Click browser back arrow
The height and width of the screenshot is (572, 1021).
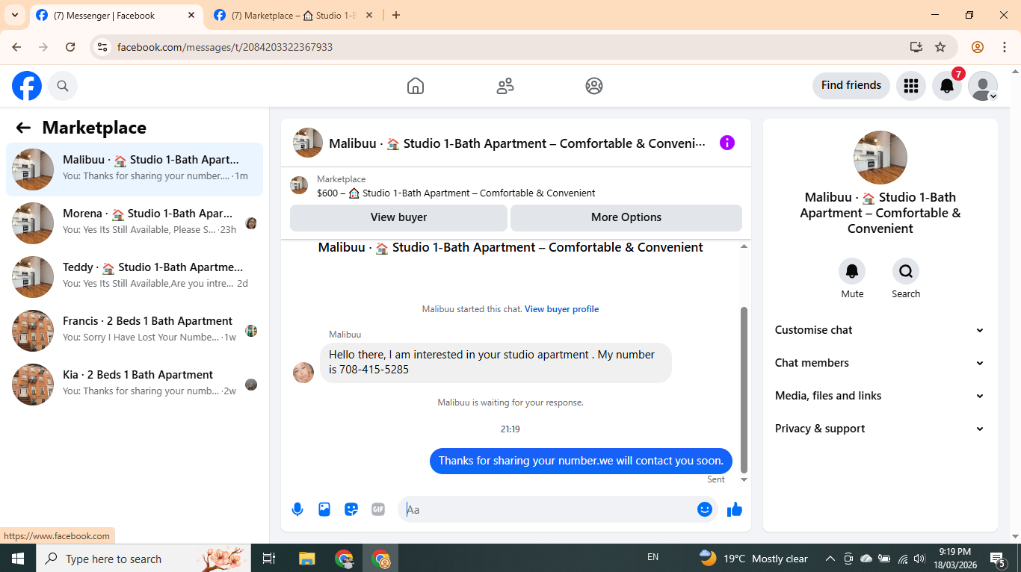tap(16, 47)
